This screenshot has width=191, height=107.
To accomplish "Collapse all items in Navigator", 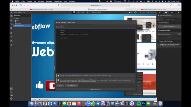I will 27,16.
